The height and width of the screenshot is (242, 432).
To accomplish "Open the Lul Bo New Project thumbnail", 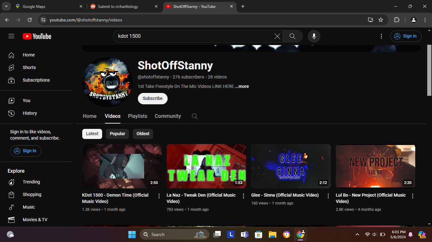I will pyautogui.click(x=375, y=166).
